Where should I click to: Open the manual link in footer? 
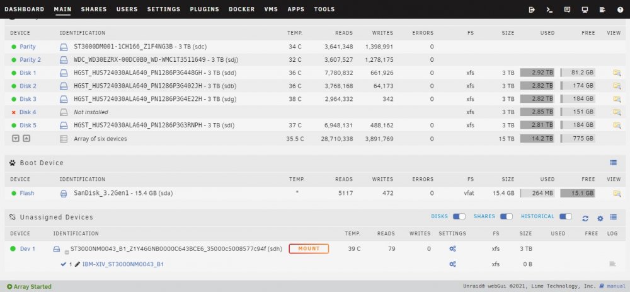click(616, 286)
